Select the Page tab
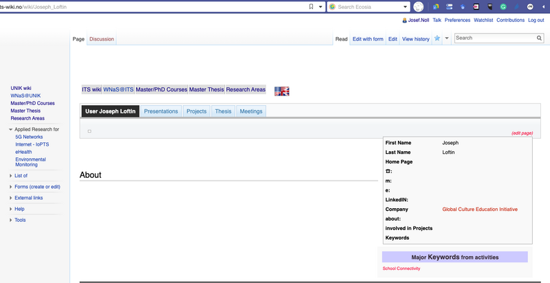 (x=78, y=39)
